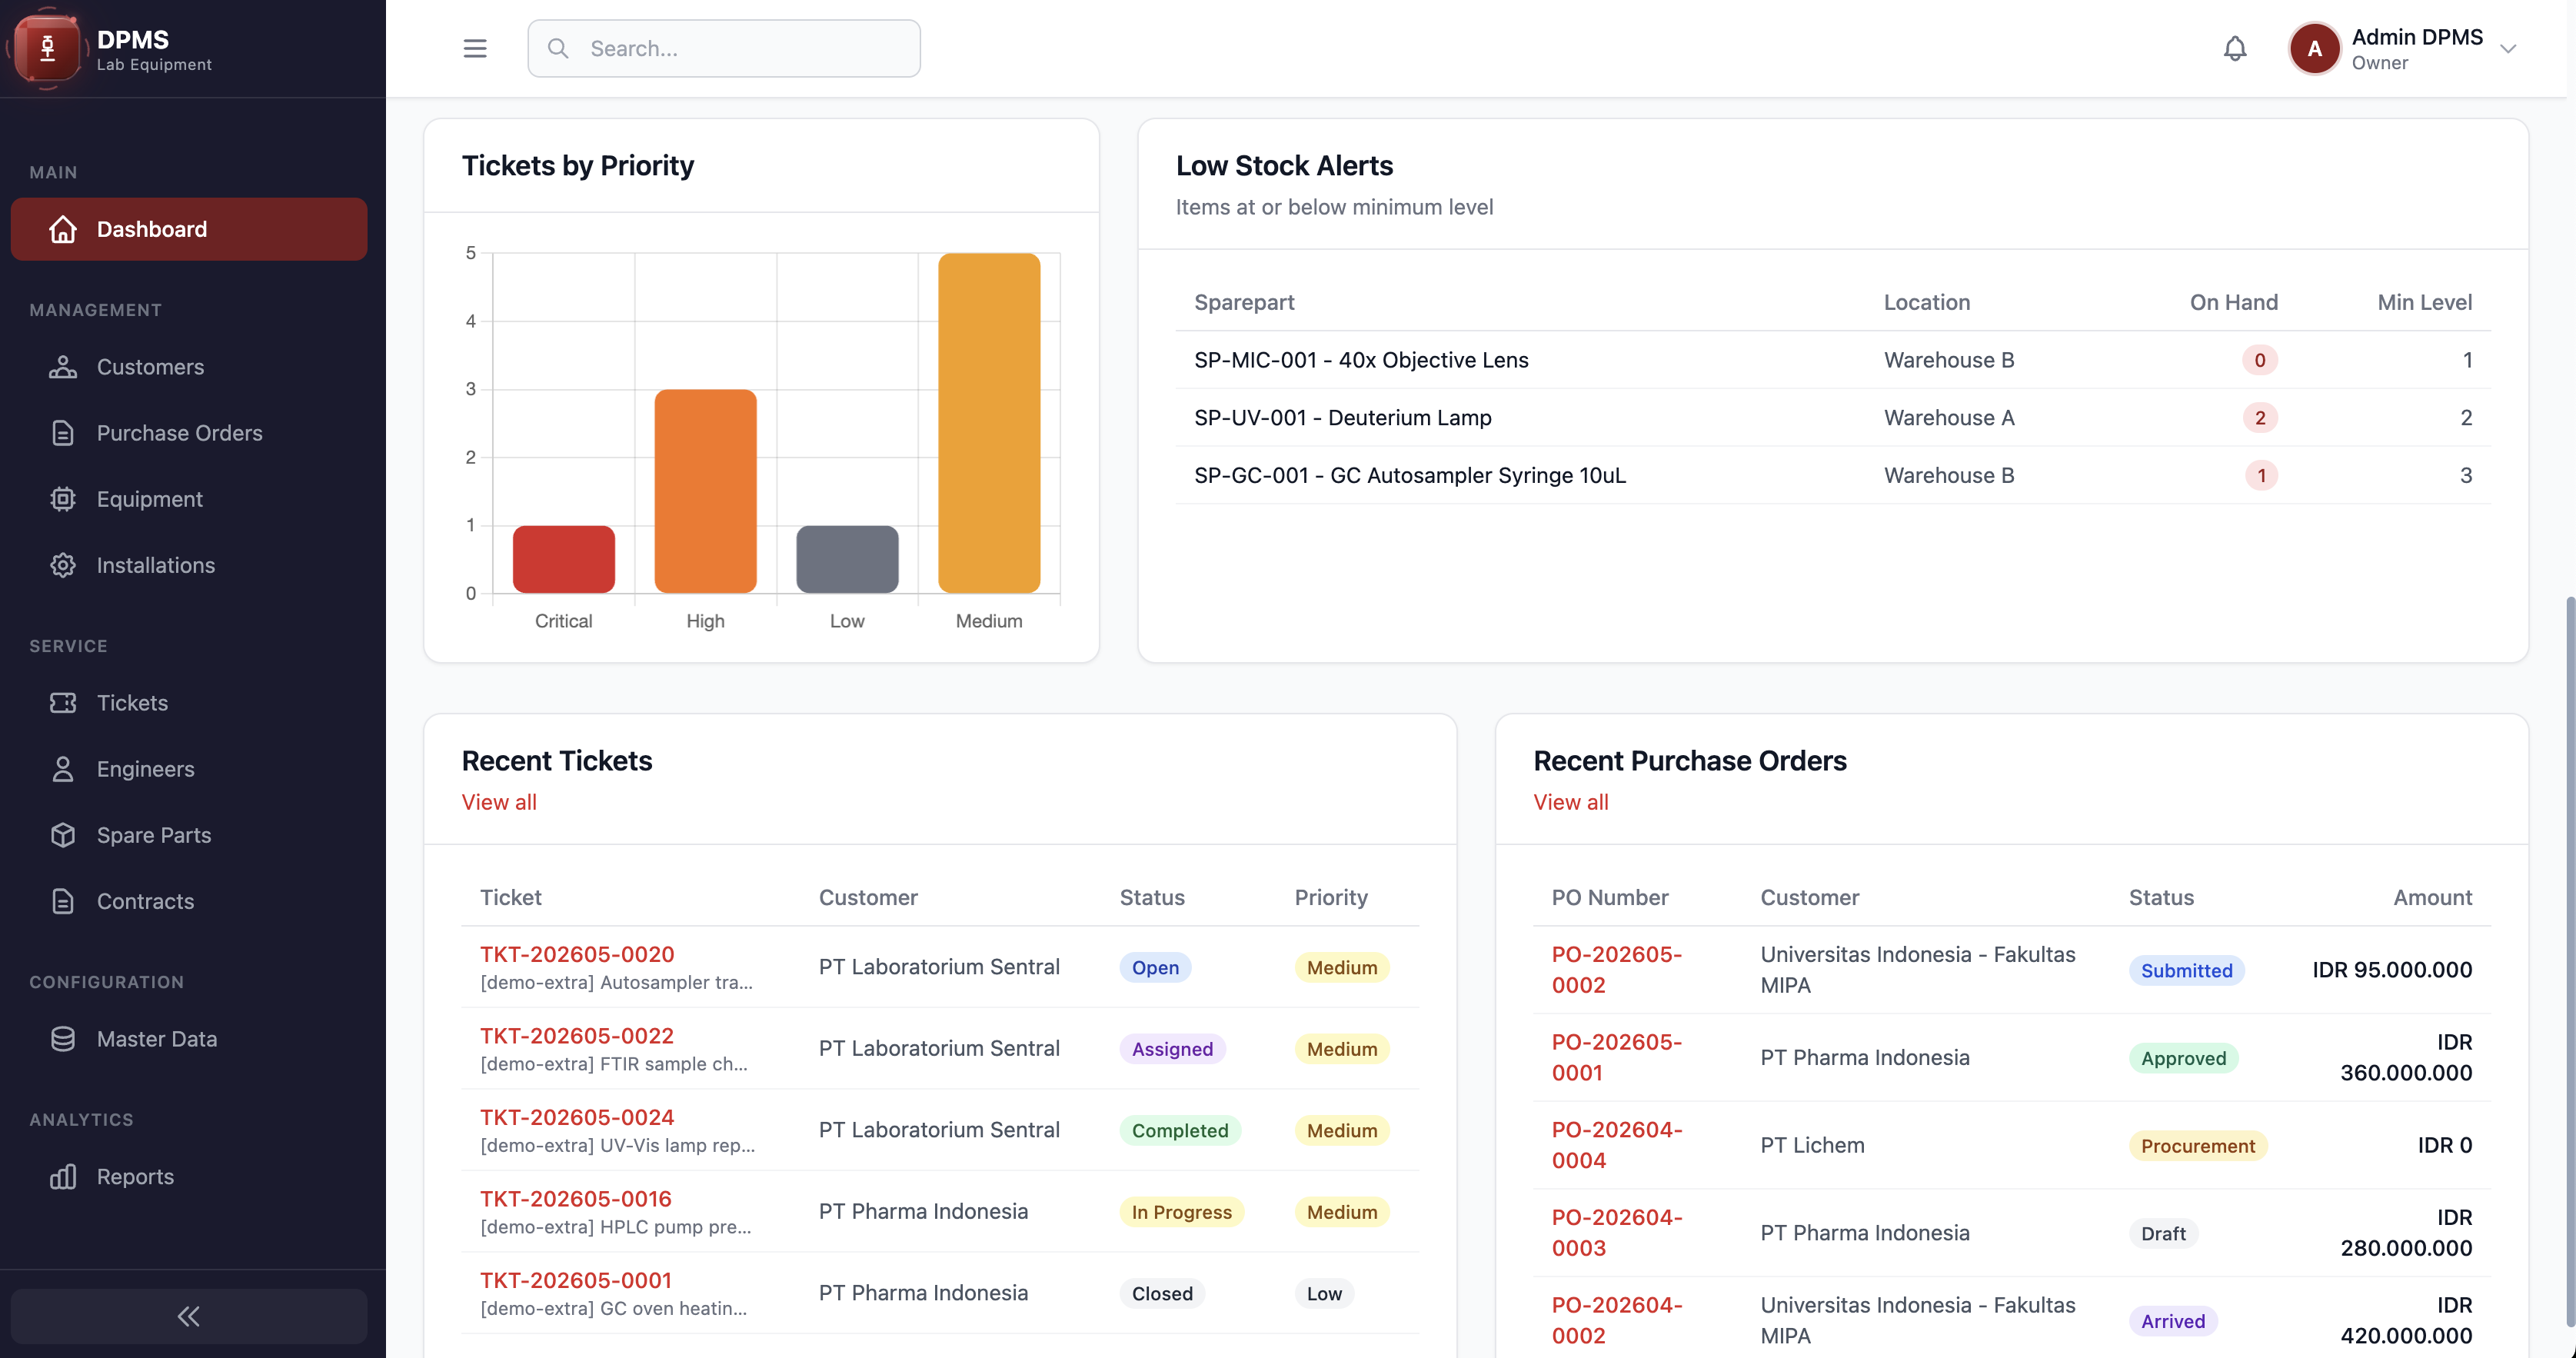
Task: Click the DPMS microscope logo
Action: (x=47, y=48)
